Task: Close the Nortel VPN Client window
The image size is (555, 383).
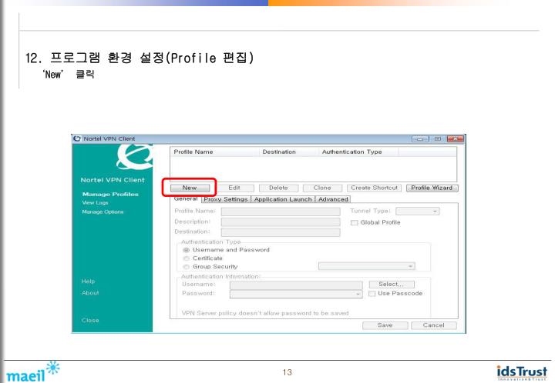Action: 456,138
